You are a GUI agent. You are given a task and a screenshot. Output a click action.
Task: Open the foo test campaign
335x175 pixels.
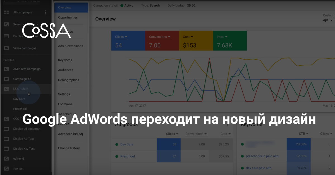coord(18,169)
